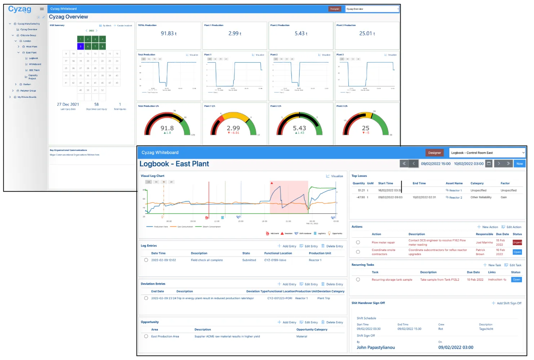Image resolution: width=534 pixels, height=360 pixels.
Task: Click the Designer button in the Logbook window
Action: coord(434,153)
